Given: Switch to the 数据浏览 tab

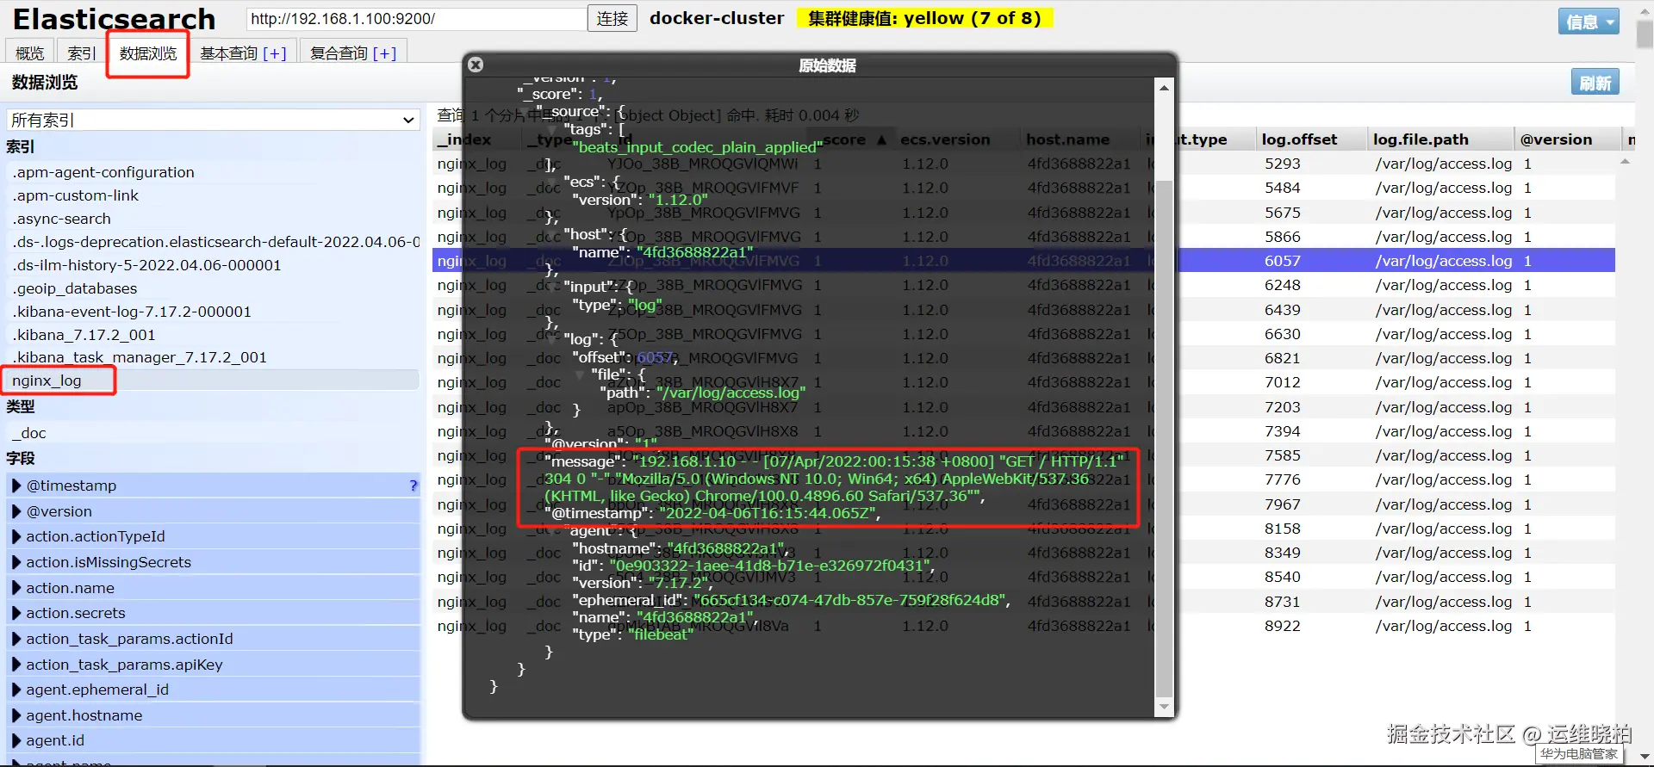Looking at the screenshot, I should point(148,53).
